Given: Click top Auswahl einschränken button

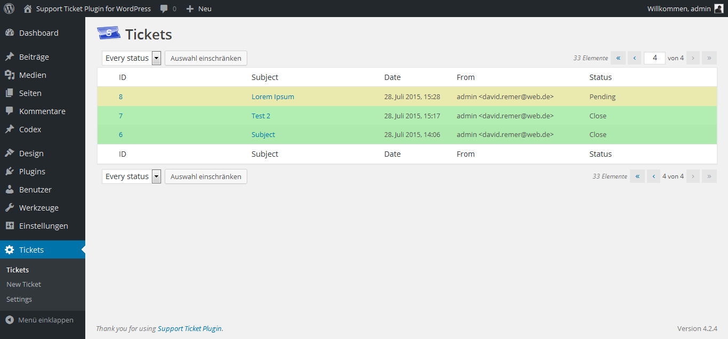Looking at the screenshot, I should (206, 58).
